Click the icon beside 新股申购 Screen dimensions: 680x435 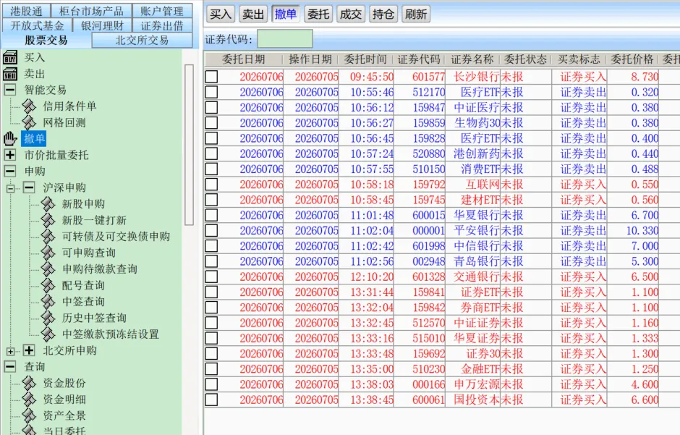click(48, 204)
